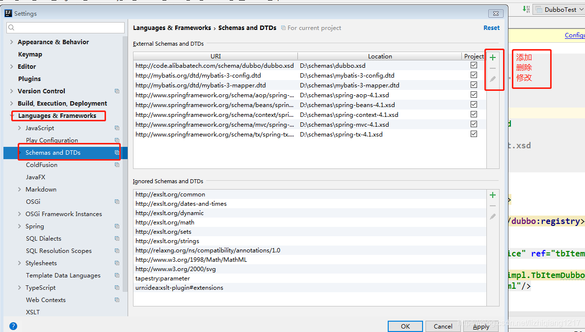Click the IntelliJ logo in Settings title bar
This screenshot has width=585, height=332.
pos(8,13)
